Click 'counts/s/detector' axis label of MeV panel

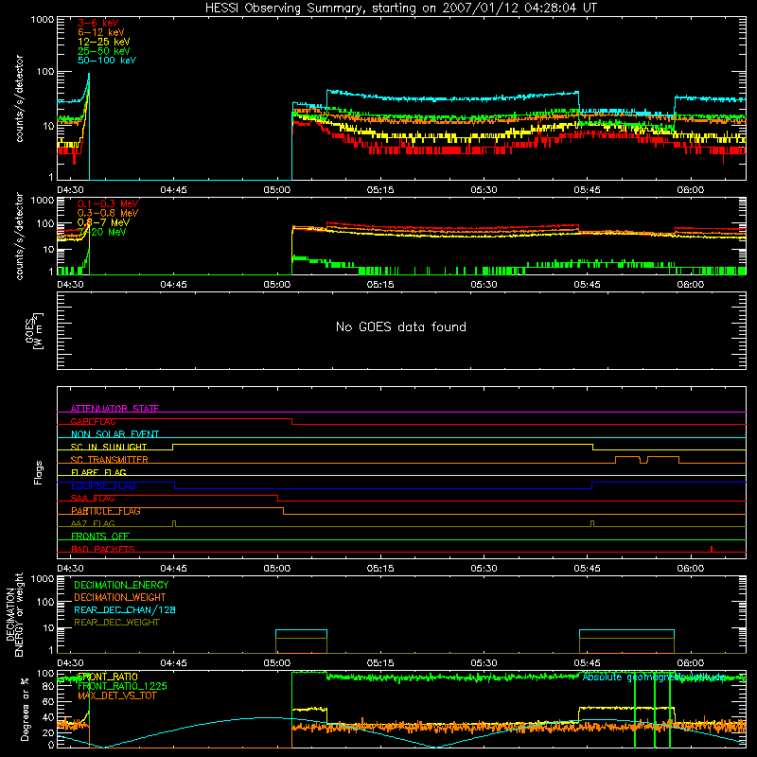[19, 236]
